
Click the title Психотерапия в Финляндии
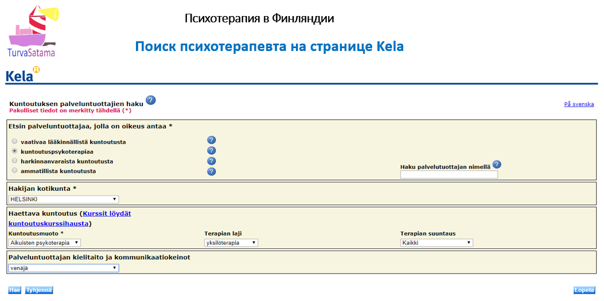click(x=259, y=18)
